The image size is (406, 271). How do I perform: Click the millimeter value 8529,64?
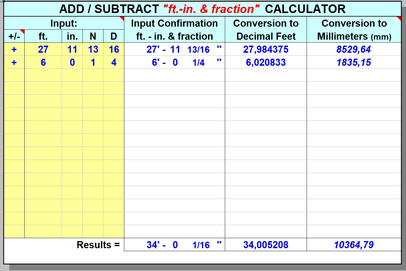(354, 49)
